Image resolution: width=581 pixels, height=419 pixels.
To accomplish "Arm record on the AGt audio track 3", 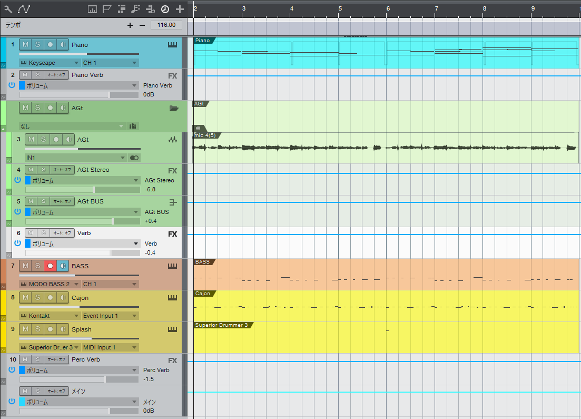I will tap(56, 140).
